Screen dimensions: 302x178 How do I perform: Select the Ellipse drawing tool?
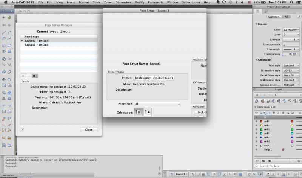tap(4, 52)
